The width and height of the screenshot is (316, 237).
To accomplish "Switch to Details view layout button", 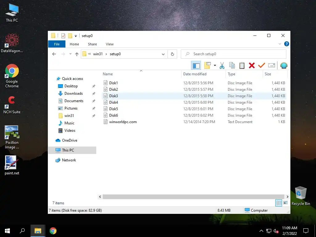I will [x=279, y=203].
